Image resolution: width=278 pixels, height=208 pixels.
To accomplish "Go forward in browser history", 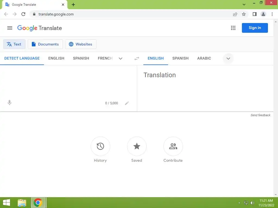I will tap(15, 14).
